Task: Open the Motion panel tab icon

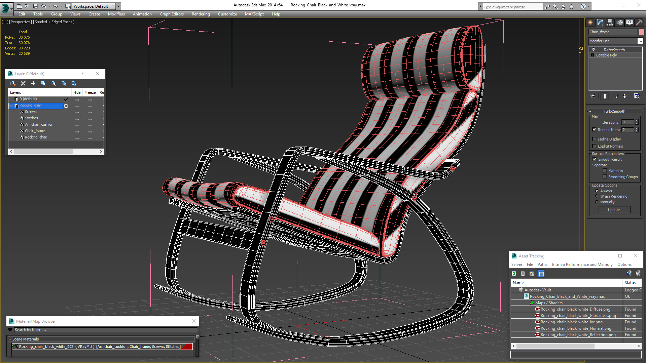Action: pos(620,23)
